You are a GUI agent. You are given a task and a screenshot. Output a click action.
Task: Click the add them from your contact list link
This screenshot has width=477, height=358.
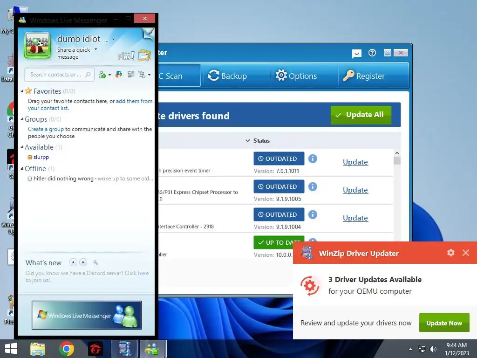click(90, 104)
